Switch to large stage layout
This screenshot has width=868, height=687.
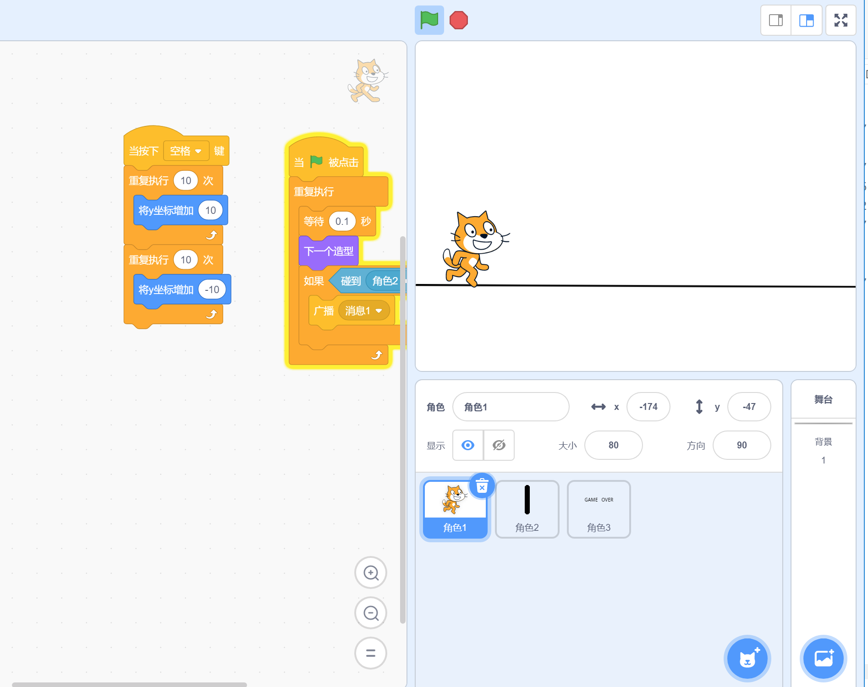(807, 20)
